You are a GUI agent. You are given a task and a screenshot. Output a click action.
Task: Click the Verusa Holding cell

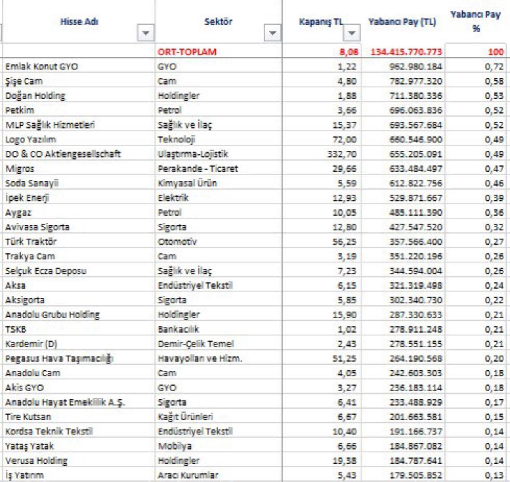(x=79, y=461)
